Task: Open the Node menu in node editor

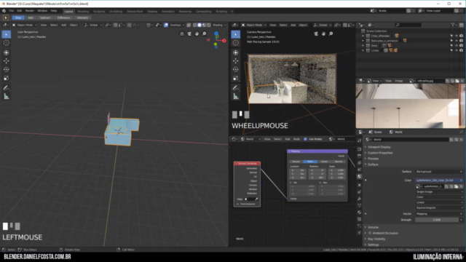Action: (x=296, y=139)
